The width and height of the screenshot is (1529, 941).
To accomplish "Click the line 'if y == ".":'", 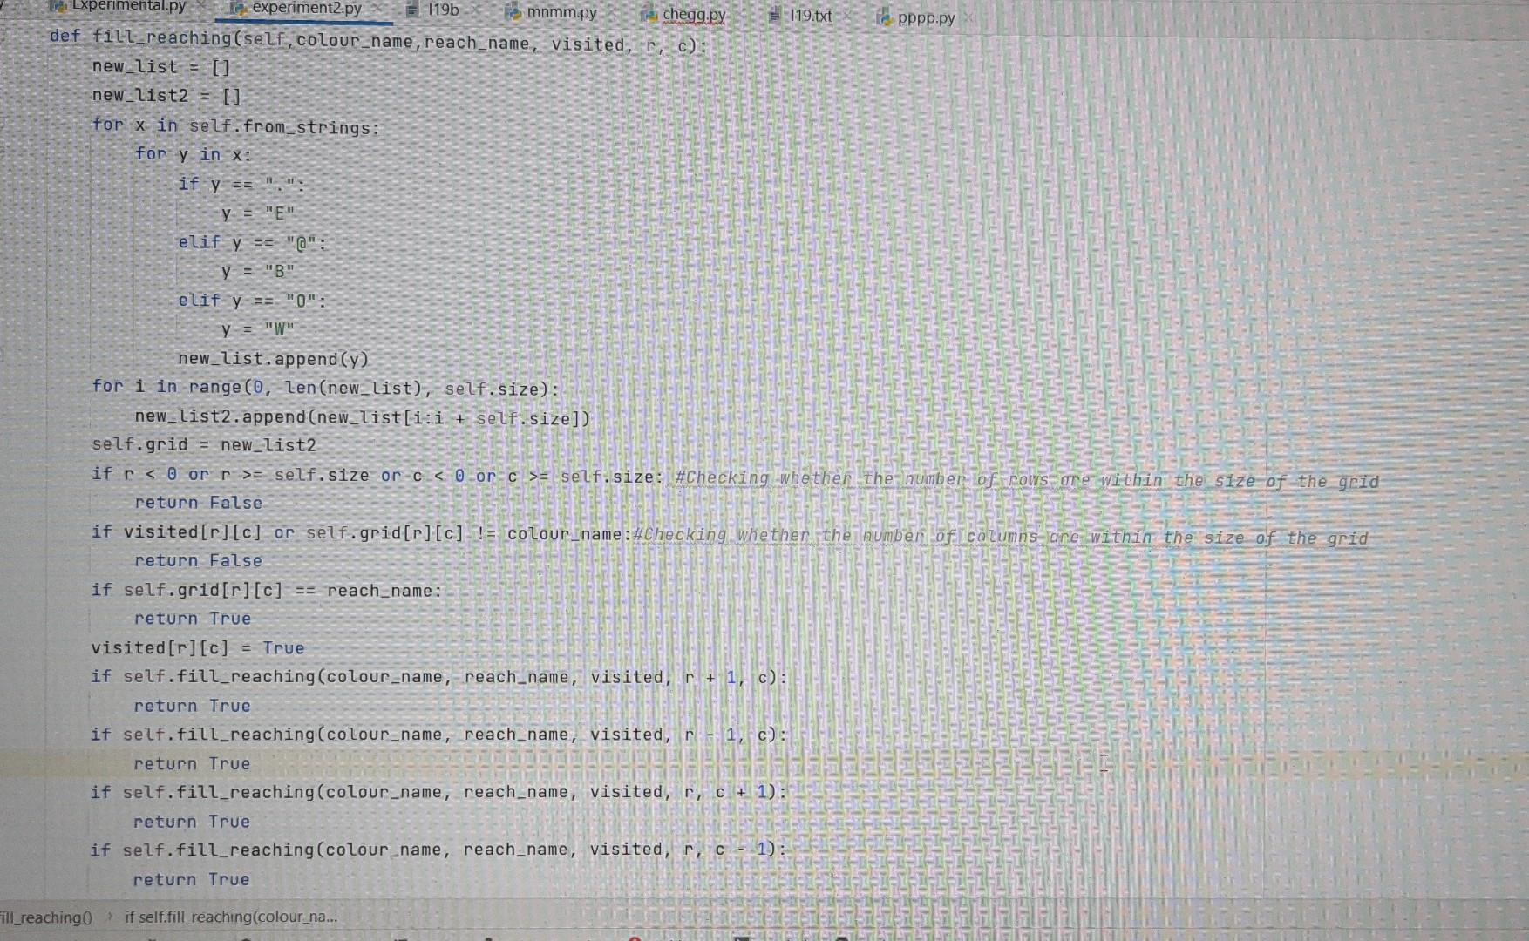I will pyautogui.click(x=241, y=185).
